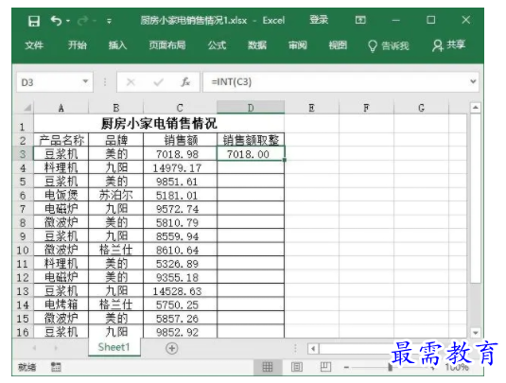Select column G header

pos(422,108)
